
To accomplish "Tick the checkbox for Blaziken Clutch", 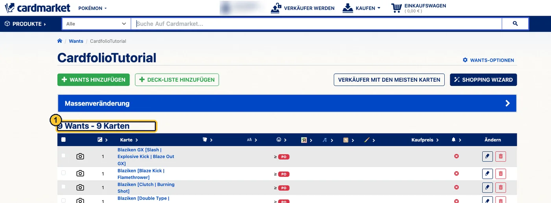I will click(x=63, y=187).
